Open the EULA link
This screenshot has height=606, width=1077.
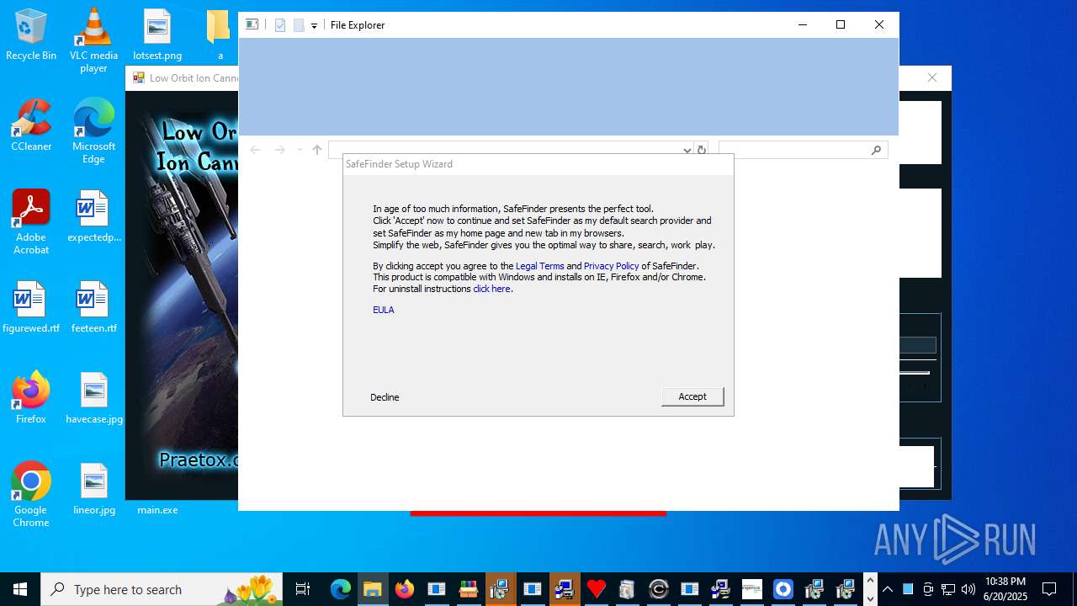384,310
